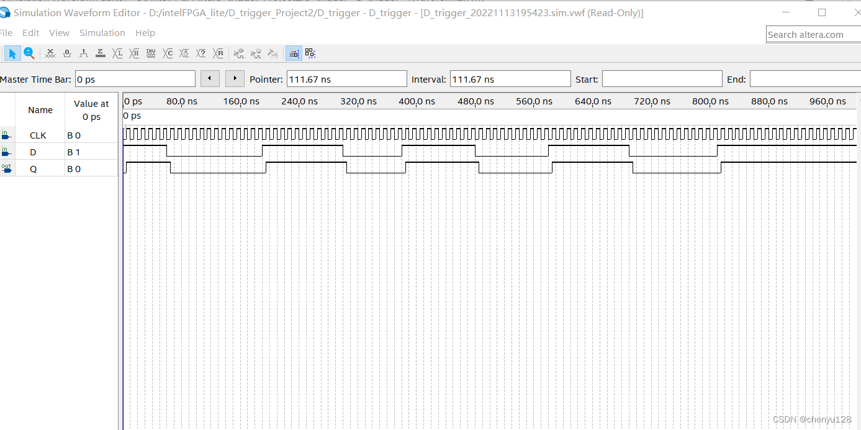Apply Forcing Unknown (X) value
Viewport: 861px width, 430px height.
(50, 53)
